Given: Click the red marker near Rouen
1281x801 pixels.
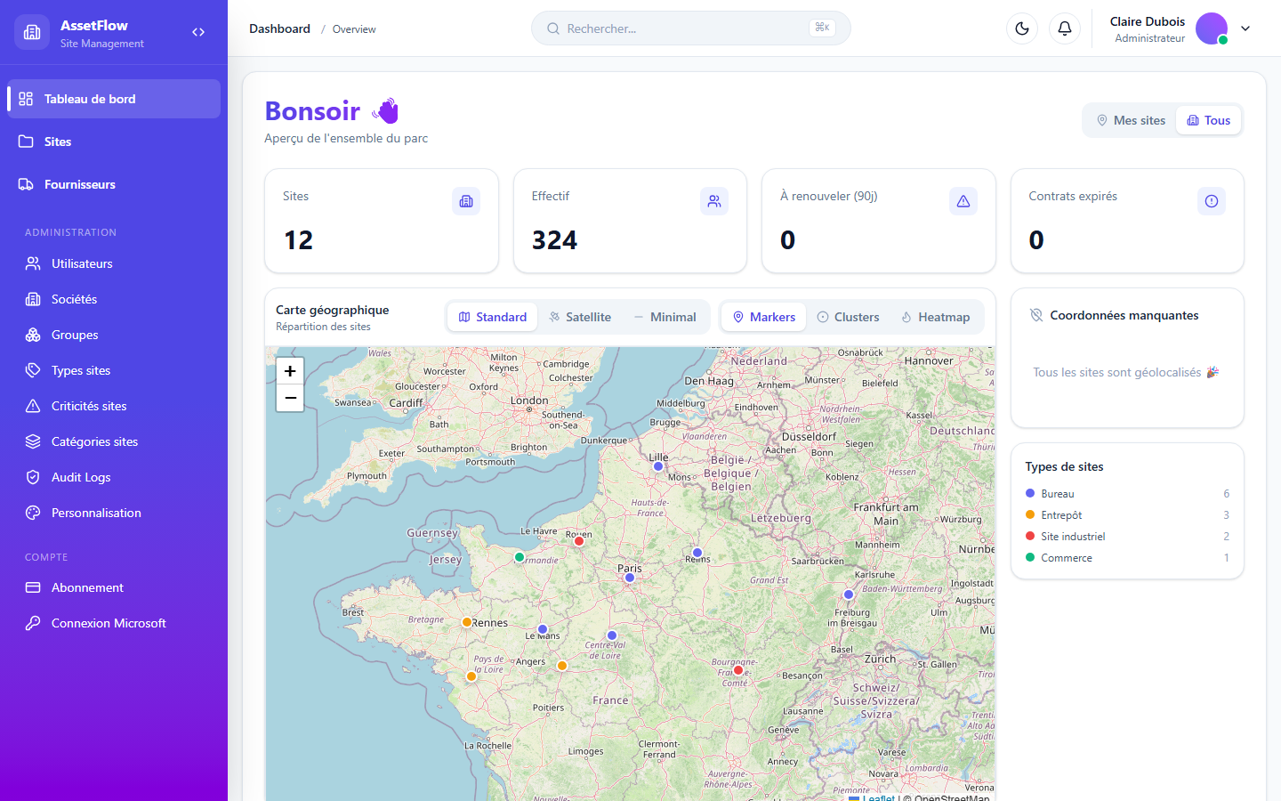Looking at the screenshot, I should pyautogui.click(x=579, y=541).
